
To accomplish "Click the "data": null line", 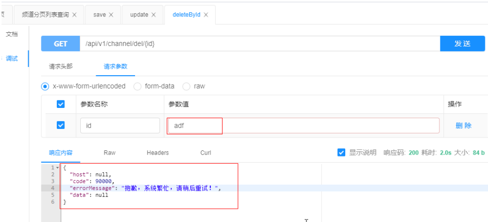I will pyautogui.click(x=89, y=195).
